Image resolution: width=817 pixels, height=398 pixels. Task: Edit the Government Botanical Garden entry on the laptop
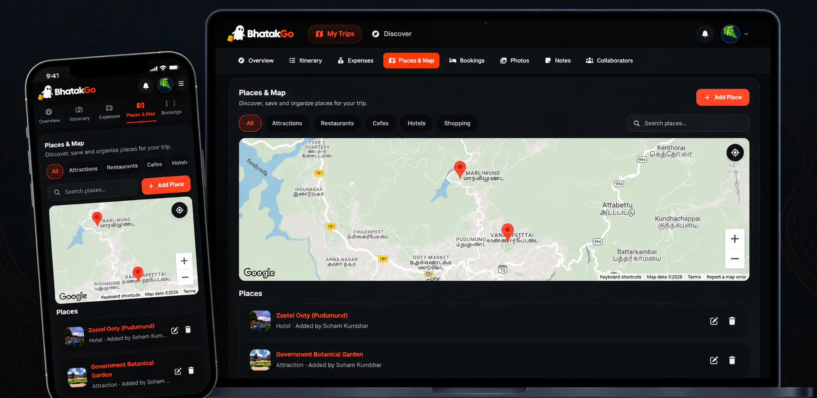click(714, 360)
